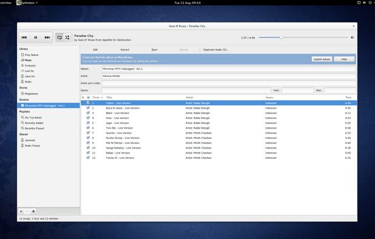Screen dimensions: 375x239
Task: Open Recently Added playlist
Action: (34, 123)
